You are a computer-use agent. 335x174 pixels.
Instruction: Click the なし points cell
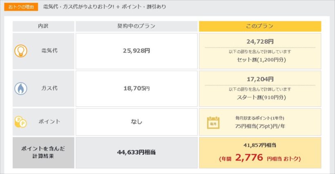tap(136, 121)
